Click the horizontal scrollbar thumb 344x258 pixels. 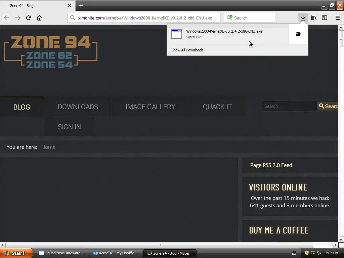pyautogui.click(x=160, y=245)
